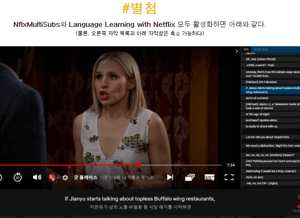Select subtitle "Anyway, that's how this simple soup"
300x218 pixels.
click(x=271, y=74)
